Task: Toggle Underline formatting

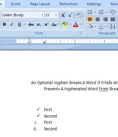Action: point(19,24)
